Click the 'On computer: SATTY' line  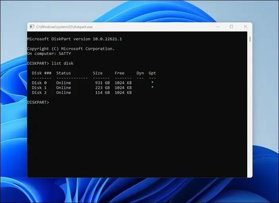click(49, 53)
